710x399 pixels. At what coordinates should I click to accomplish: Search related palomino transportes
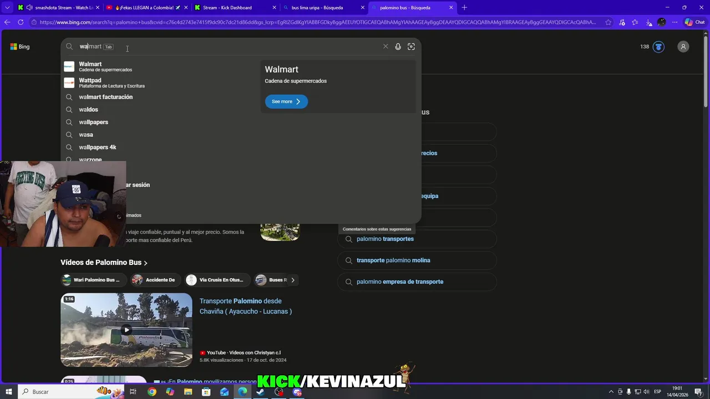[x=417, y=239]
